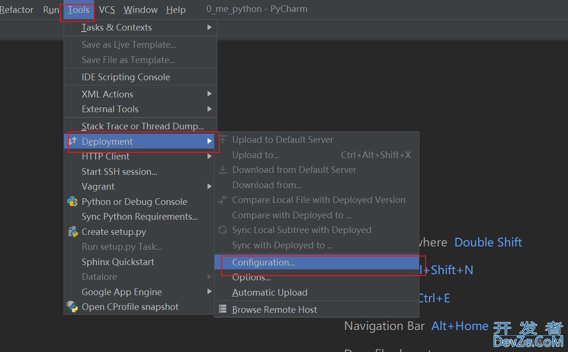
Task: Click Download from... menu entry
Action: 317,185
